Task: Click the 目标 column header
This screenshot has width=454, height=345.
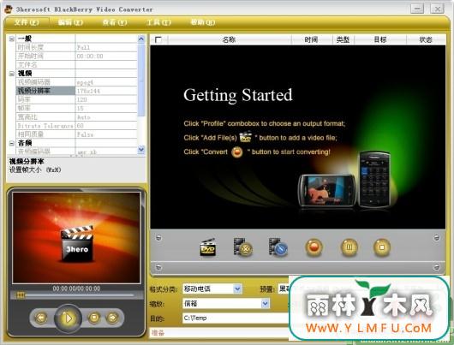Action: point(380,39)
